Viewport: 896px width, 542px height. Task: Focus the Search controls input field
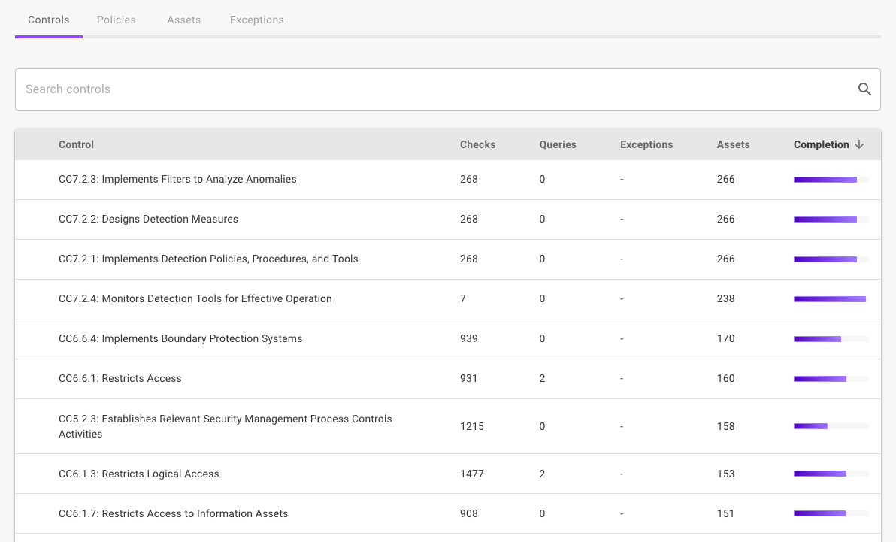pos(436,89)
